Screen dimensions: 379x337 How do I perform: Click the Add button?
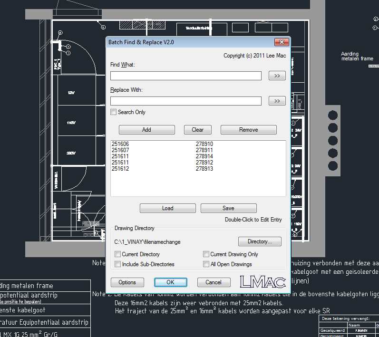(147, 130)
